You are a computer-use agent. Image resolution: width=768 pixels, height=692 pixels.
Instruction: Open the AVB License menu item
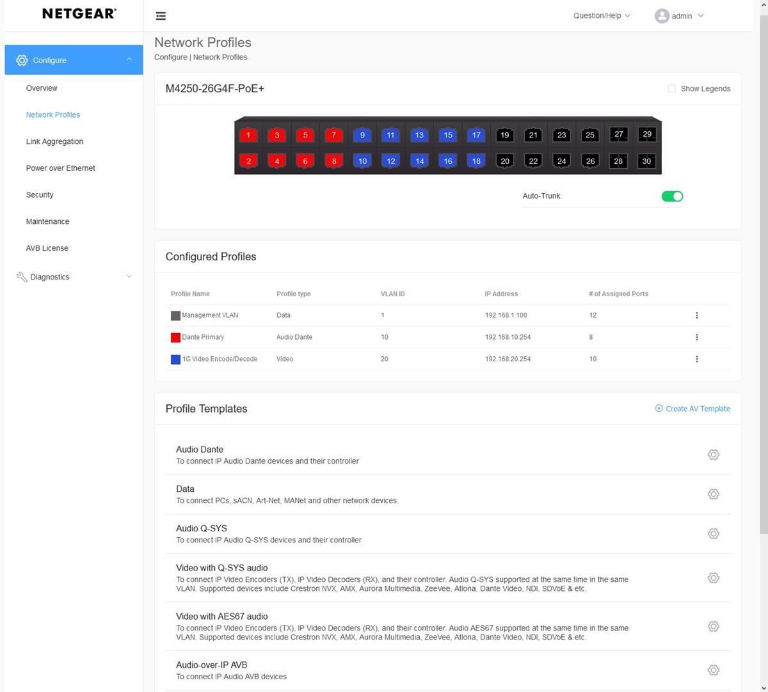pos(47,248)
